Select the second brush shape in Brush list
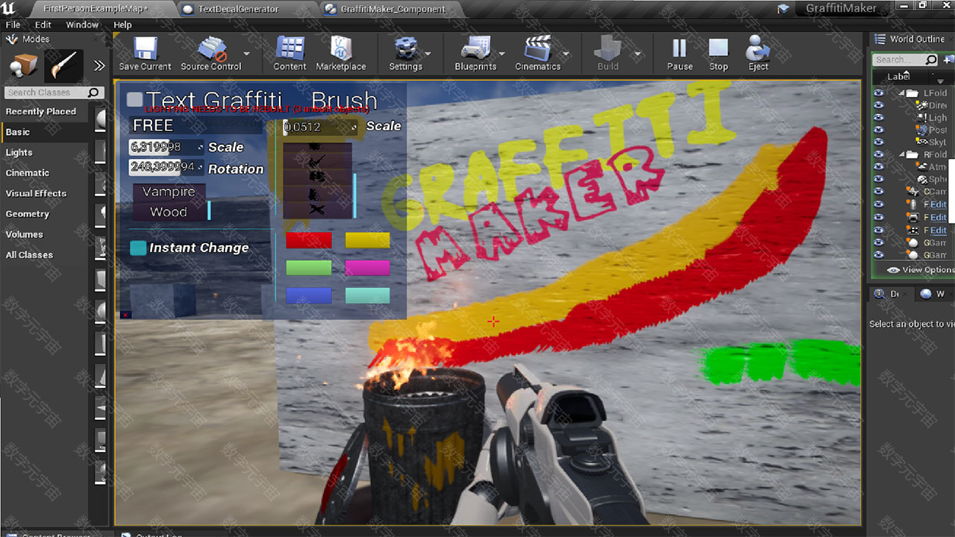Viewport: 955px width, 537px height. coord(316,161)
